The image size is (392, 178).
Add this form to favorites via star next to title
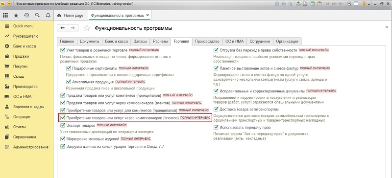(87, 28)
